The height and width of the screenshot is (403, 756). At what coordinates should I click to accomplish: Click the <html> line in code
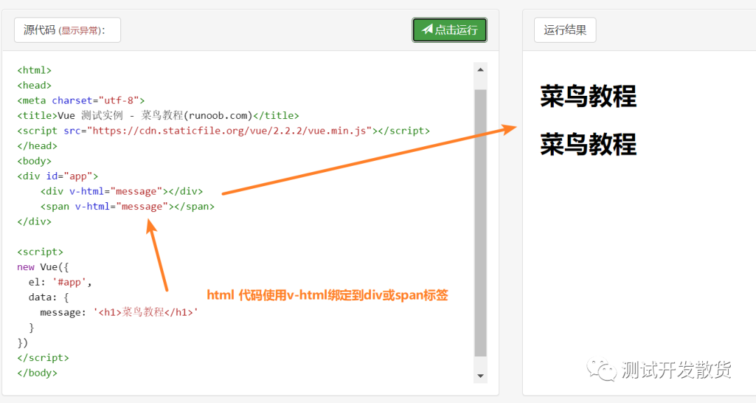point(34,71)
